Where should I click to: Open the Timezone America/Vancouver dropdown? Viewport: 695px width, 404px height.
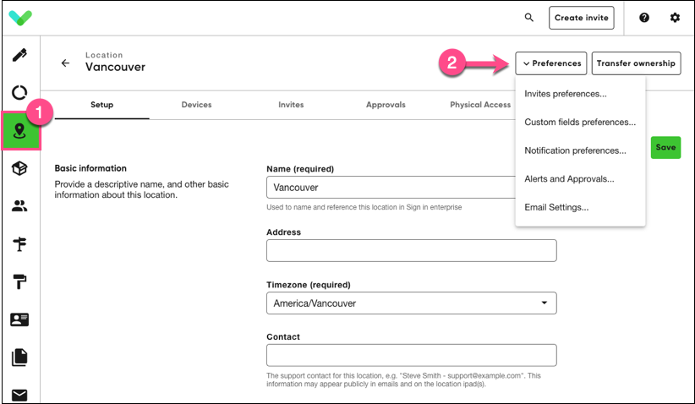(411, 303)
